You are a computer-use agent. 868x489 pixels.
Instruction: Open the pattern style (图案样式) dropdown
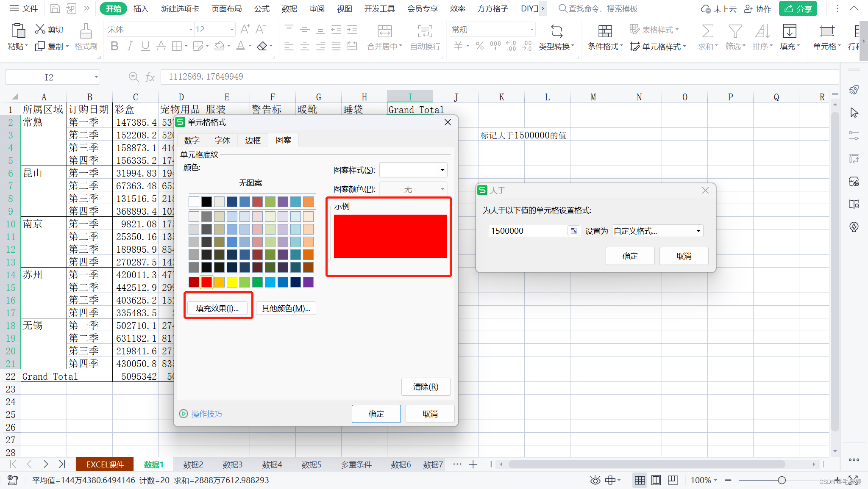coord(442,170)
